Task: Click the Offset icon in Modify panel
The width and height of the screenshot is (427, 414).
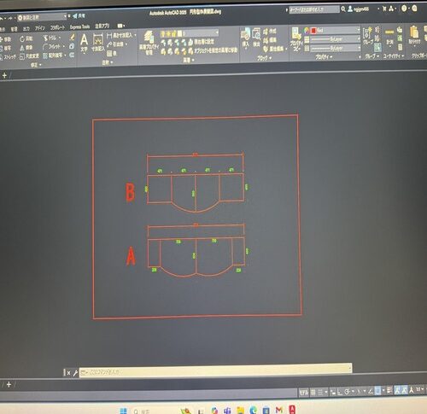Action: (72, 55)
